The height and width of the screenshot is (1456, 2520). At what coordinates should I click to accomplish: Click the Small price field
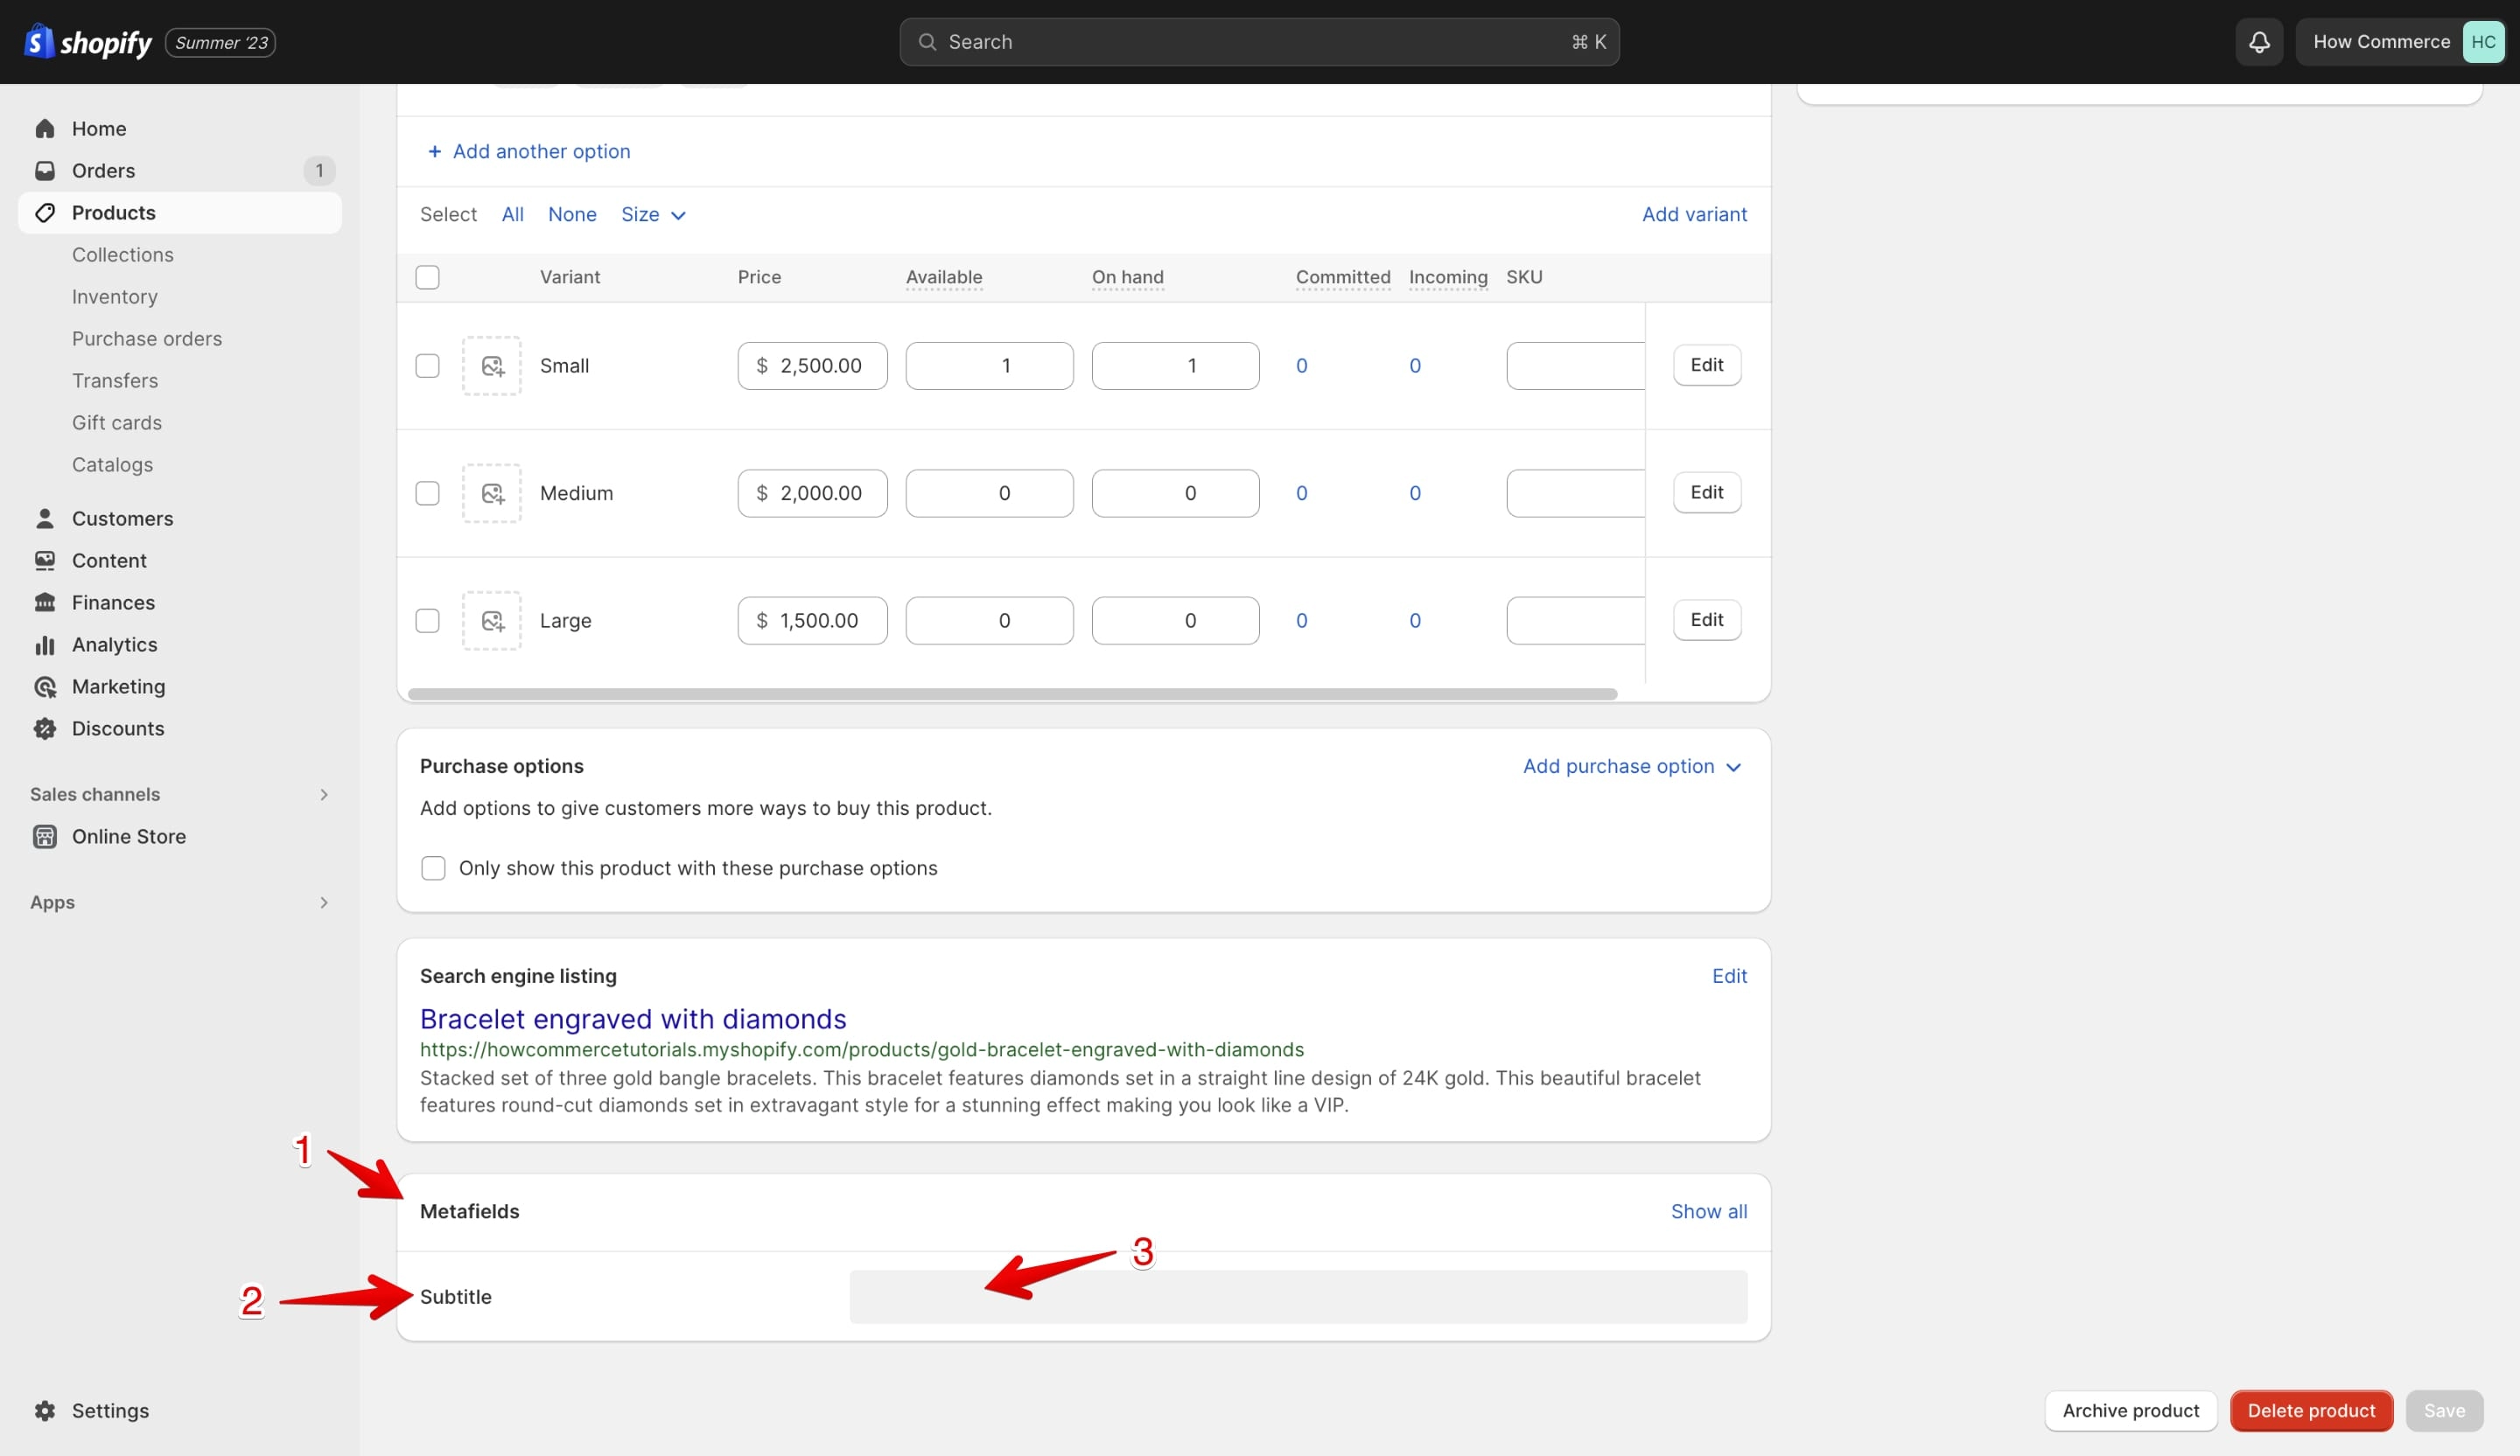point(812,366)
